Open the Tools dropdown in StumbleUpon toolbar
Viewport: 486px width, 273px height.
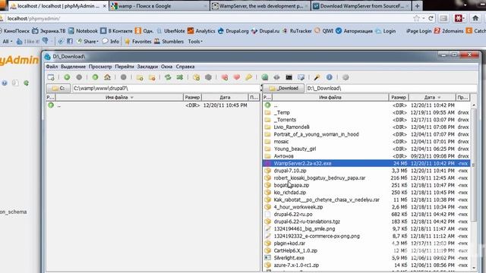[x=195, y=41]
